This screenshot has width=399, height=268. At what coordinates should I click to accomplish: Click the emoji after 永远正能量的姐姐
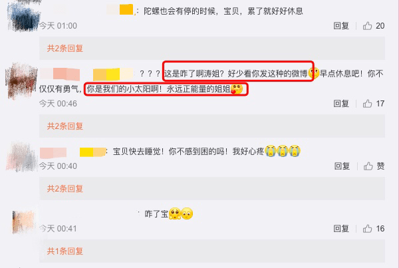(x=237, y=89)
